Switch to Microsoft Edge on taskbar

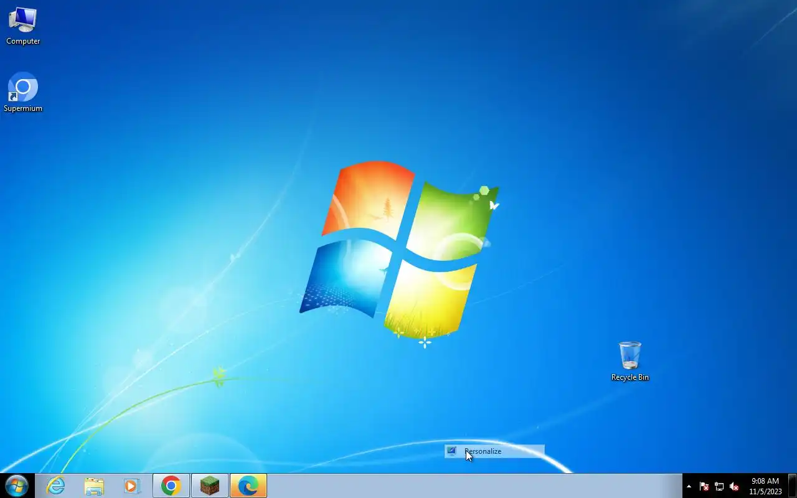(248, 486)
